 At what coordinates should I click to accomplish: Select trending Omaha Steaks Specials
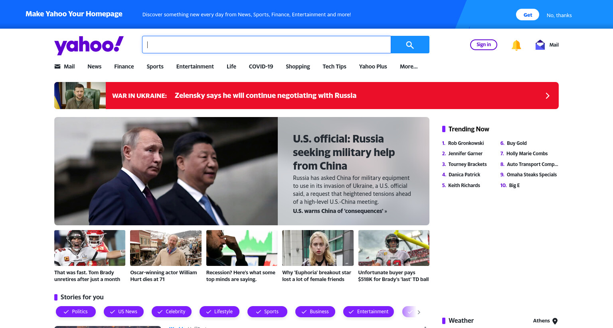coord(532,175)
